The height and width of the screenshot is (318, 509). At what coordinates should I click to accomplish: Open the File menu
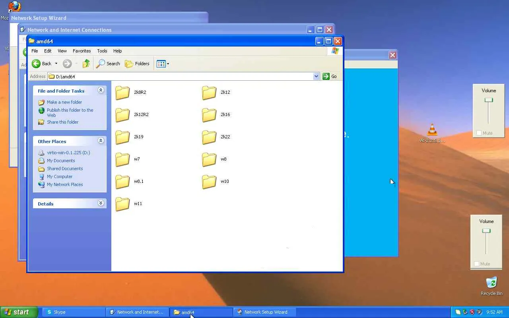click(x=35, y=51)
